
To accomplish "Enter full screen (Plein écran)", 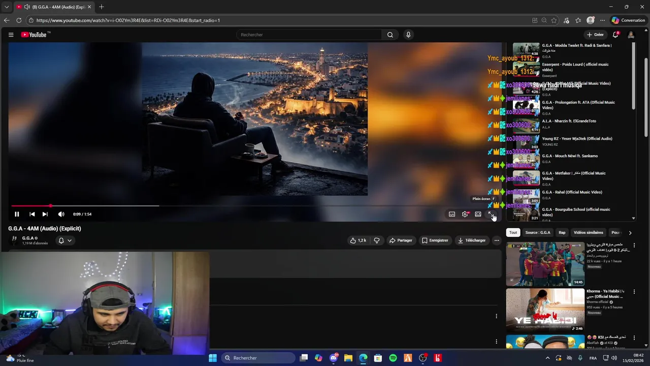I will [x=491, y=214].
